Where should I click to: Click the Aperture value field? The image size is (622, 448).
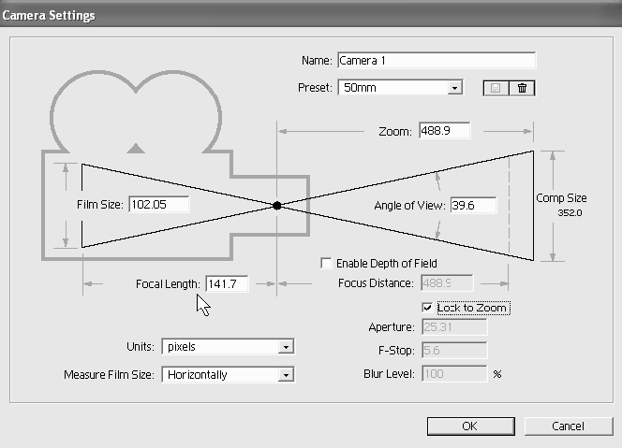453,327
